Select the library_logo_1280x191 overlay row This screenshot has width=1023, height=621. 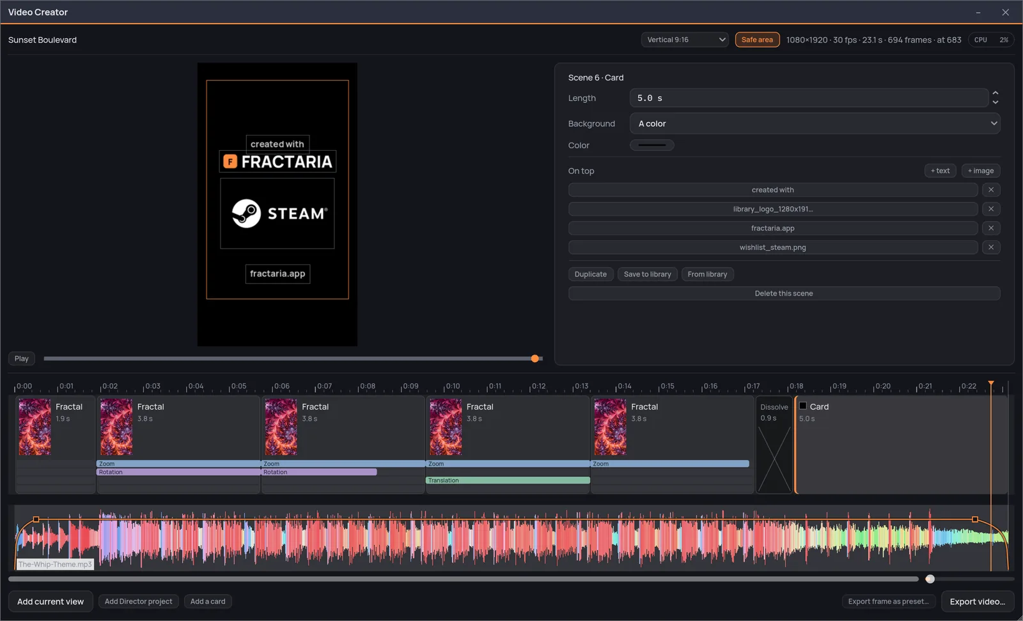tap(773, 209)
